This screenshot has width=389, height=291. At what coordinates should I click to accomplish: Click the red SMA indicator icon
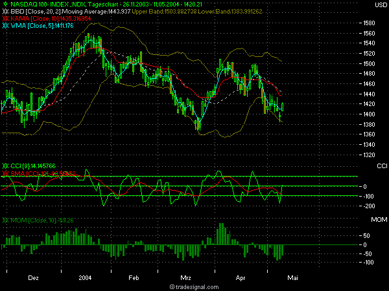tap(5, 173)
